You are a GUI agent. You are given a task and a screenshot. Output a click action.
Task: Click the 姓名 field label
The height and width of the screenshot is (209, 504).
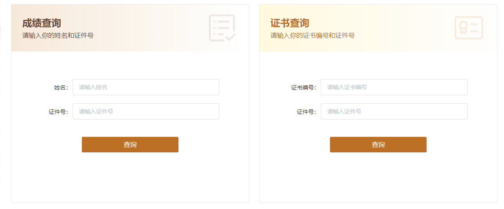click(61, 87)
